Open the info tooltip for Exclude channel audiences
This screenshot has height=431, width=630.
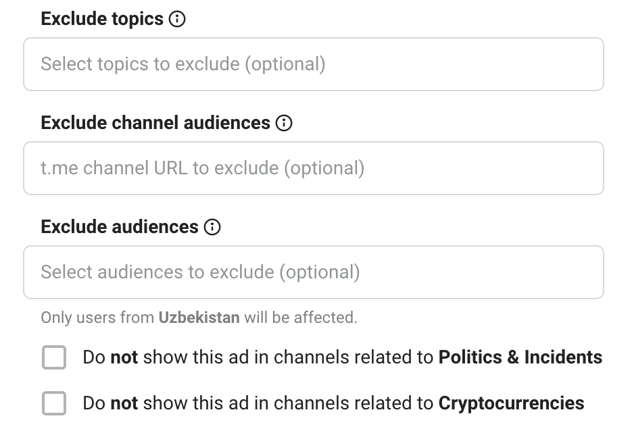click(x=284, y=123)
